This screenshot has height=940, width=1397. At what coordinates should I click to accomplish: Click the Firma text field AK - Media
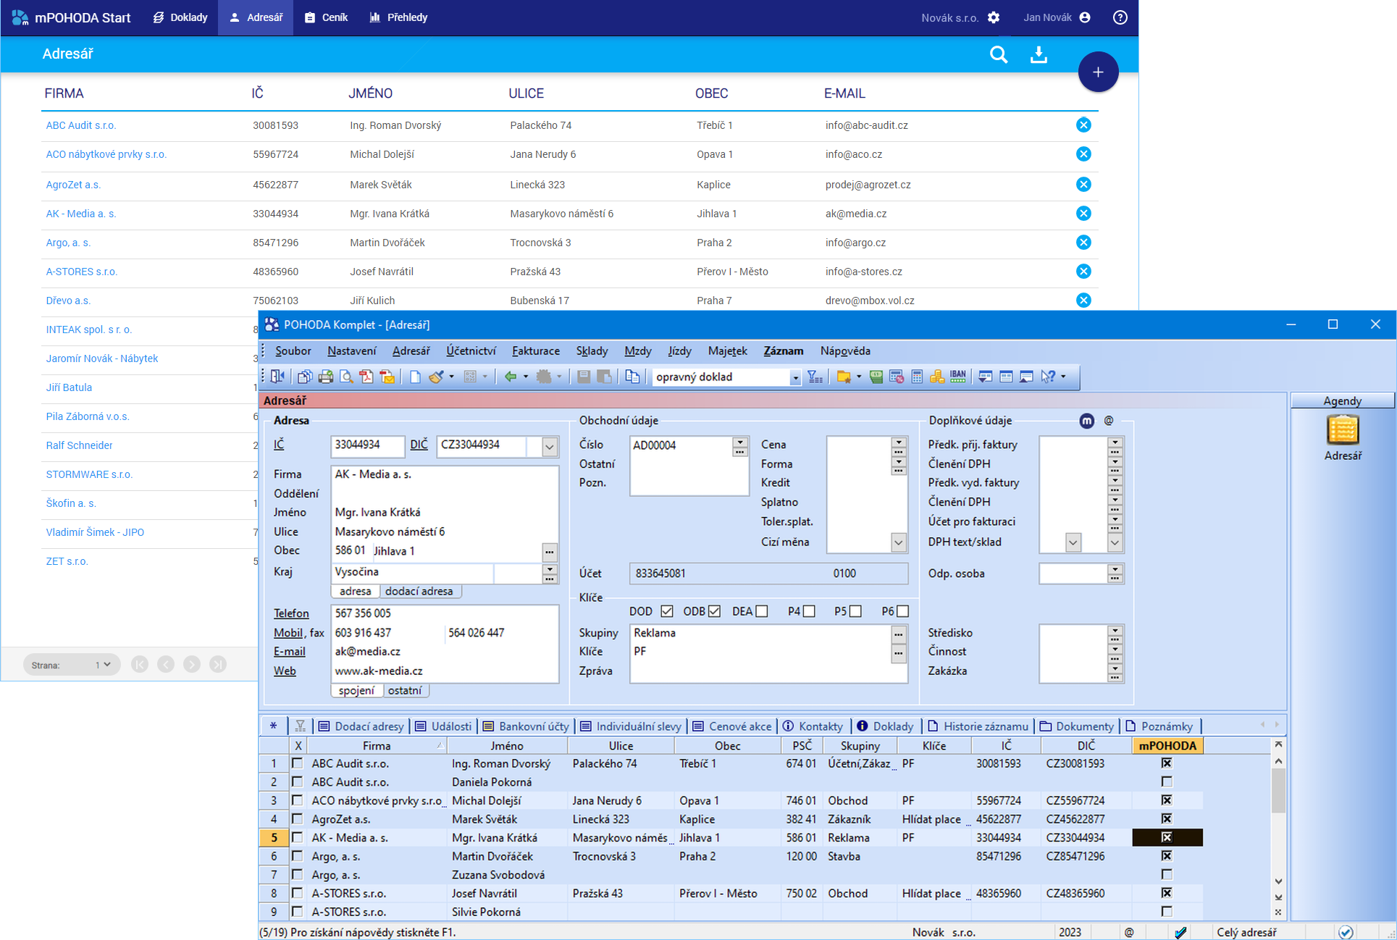pos(445,474)
